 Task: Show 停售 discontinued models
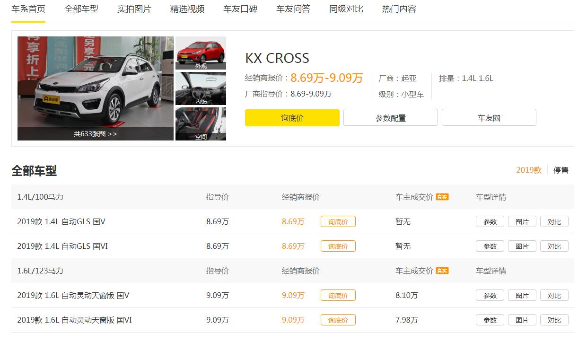click(x=561, y=170)
